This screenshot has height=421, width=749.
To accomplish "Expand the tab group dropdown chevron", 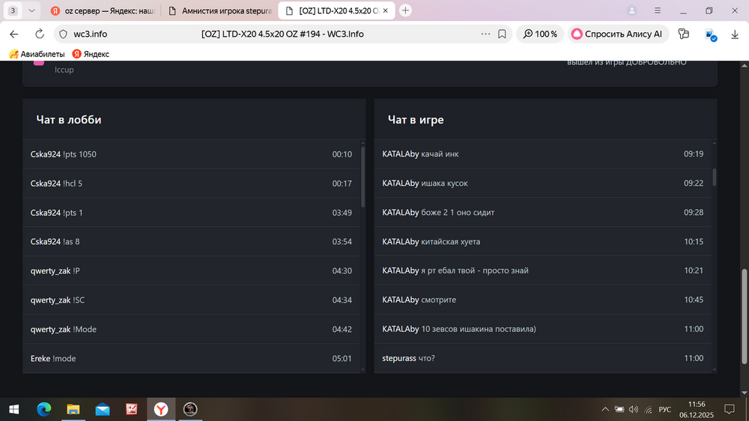I will [x=31, y=10].
